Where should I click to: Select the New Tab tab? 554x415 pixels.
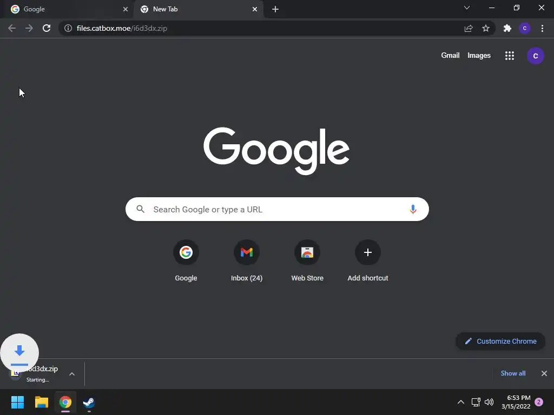[x=198, y=9]
